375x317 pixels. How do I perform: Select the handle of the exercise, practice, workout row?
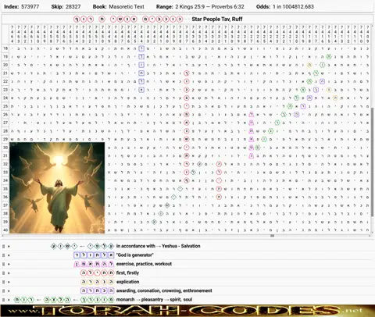pyautogui.click(x=4, y=264)
